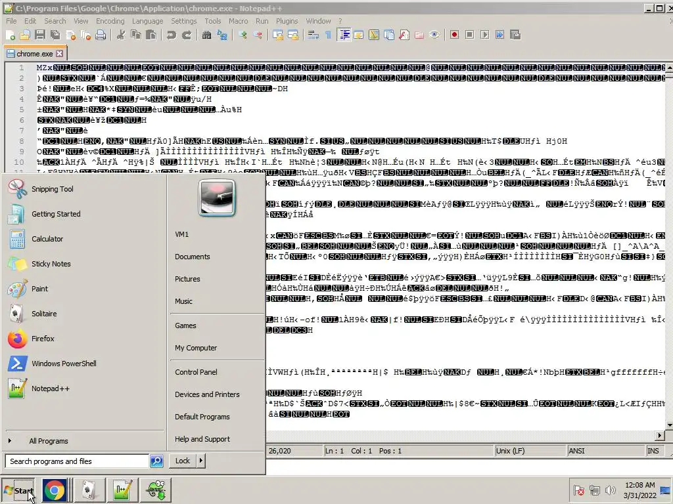Launch Sticky Notes from the Start menu
Viewport: 673px width, 504px height.
pos(51,264)
